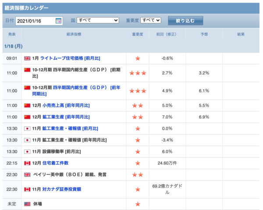Click the date field showing 2021/01/16
263x210 pixels.
(x=39, y=21)
